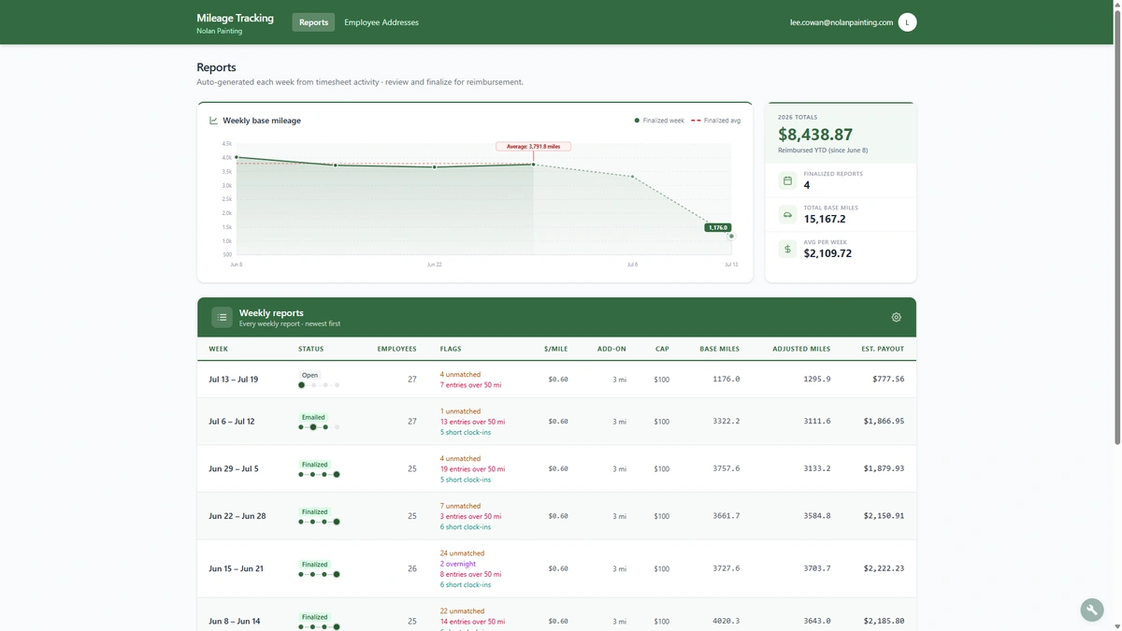1122x631 pixels.
Task: Click base miles value 3757.6
Action: pyautogui.click(x=726, y=468)
